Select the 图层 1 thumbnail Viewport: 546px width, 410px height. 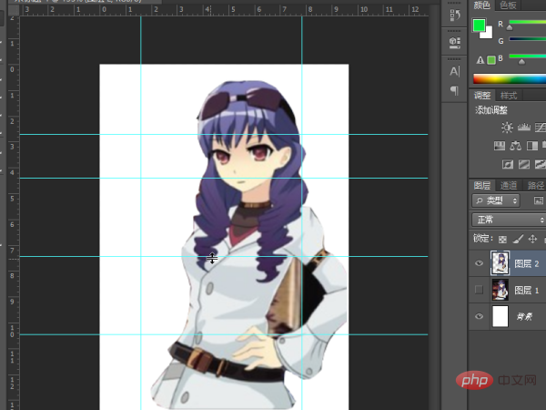tap(500, 290)
